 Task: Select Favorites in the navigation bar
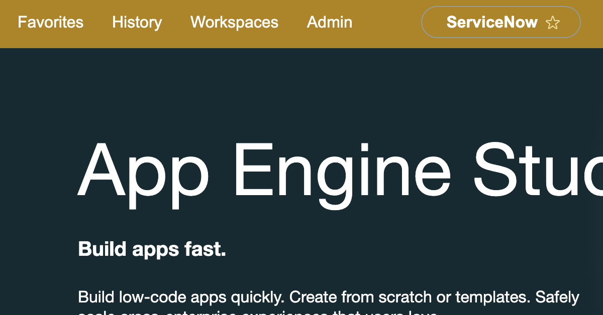click(50, 22)
